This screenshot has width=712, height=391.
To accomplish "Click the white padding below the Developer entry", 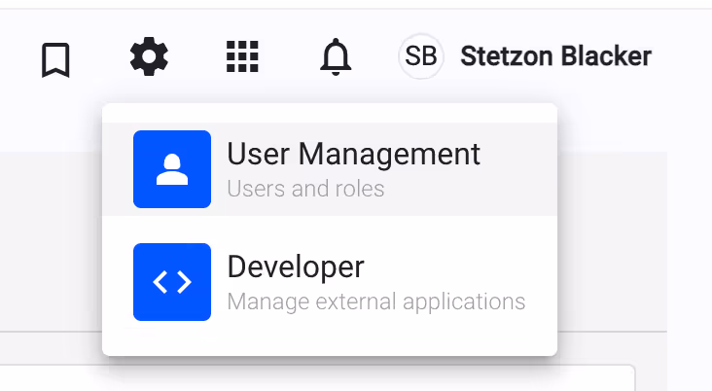I will [x=329, y=340].
